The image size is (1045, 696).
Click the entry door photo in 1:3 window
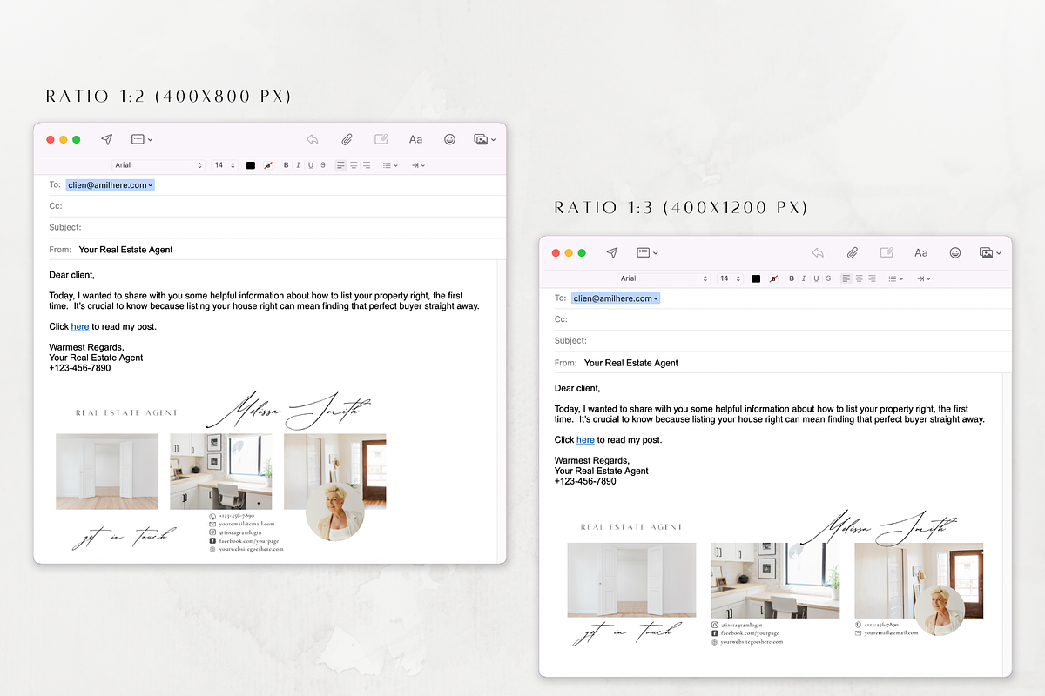click(x=919, y=581)
